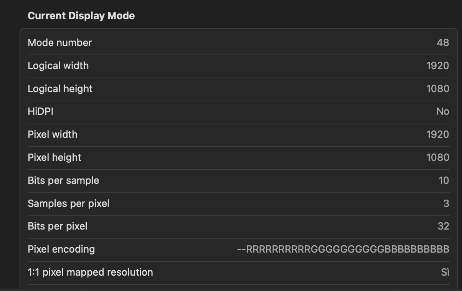The width and height of the screenshot is (462, 291).
Task: Click the Logical width value 1920
Action: 437,66
